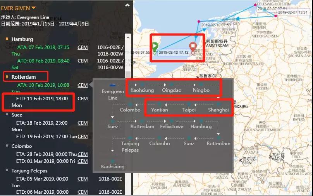
Task: Click the red stop marker on the map
Action: tap(193, 47)
